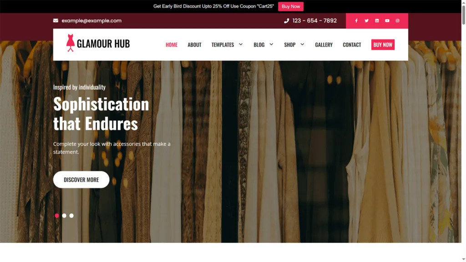Open the YouTube social icon
This screenshot has height=262, width=466.
pyautogui.click(x=387, y=21)
